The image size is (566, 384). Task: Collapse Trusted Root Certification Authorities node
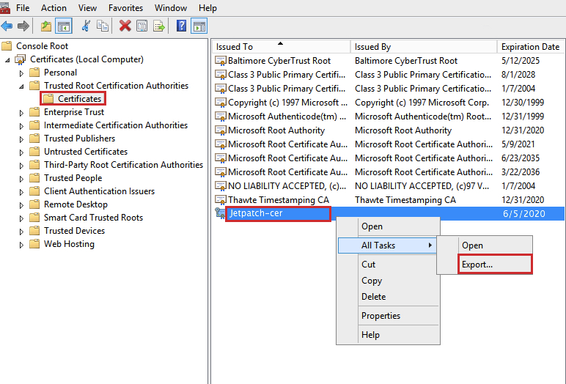coord(21,86)
